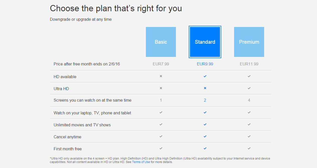
Task: Click the Basic plan laptop/TV/phone checkmark
Action: 161,112
